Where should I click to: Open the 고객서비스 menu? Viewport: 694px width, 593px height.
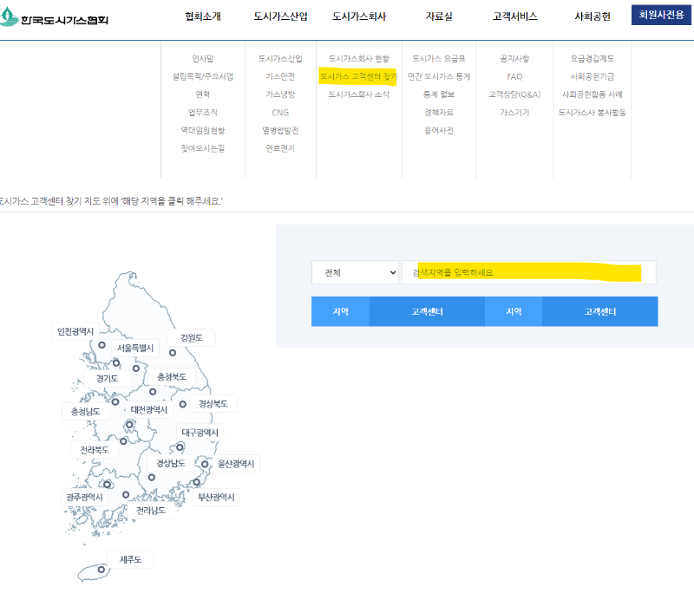click(x=514, y=16)
